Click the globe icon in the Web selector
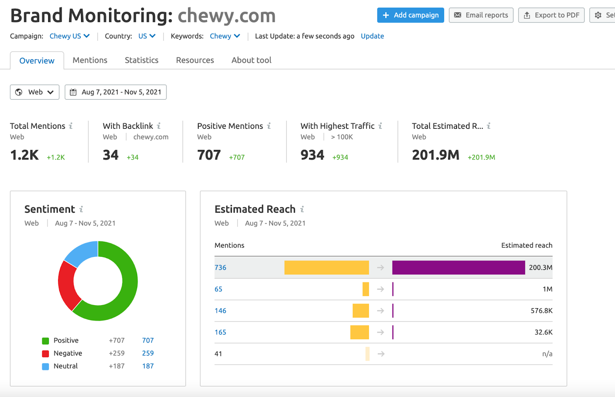This screenshot has height=397, width=615. [18, 92]
